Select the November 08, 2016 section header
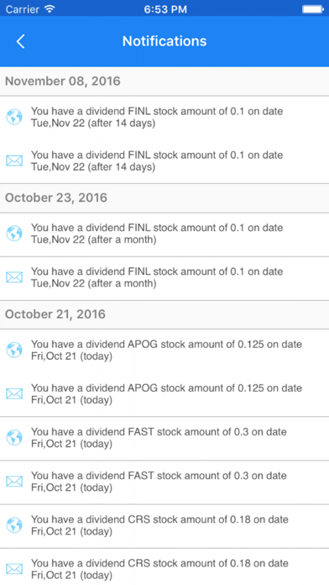329x585 pixels. [x=164, y=81]
